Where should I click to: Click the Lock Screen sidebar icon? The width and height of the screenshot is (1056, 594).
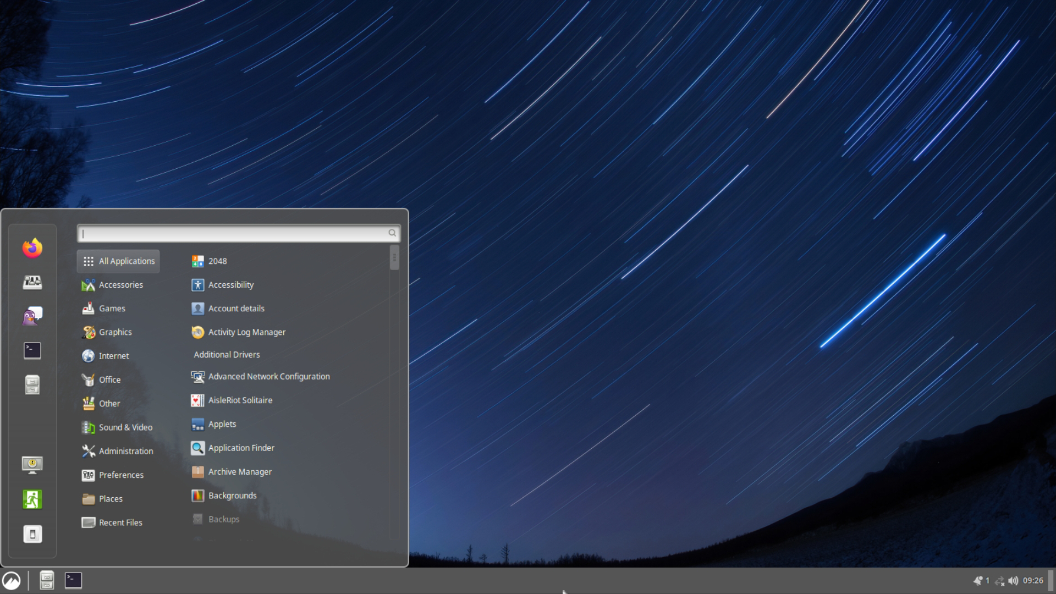pos(32,465)
